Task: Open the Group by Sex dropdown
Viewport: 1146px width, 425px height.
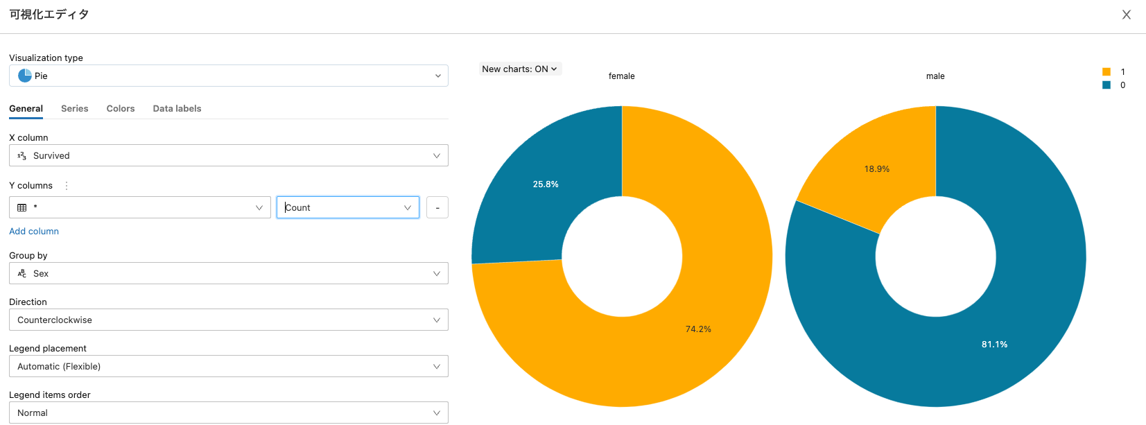Action: tap(229, 273)
